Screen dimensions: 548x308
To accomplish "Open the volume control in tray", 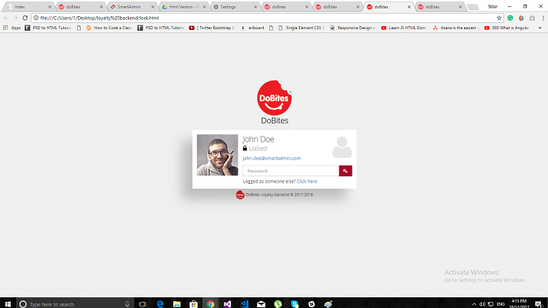I will [483, 304].
